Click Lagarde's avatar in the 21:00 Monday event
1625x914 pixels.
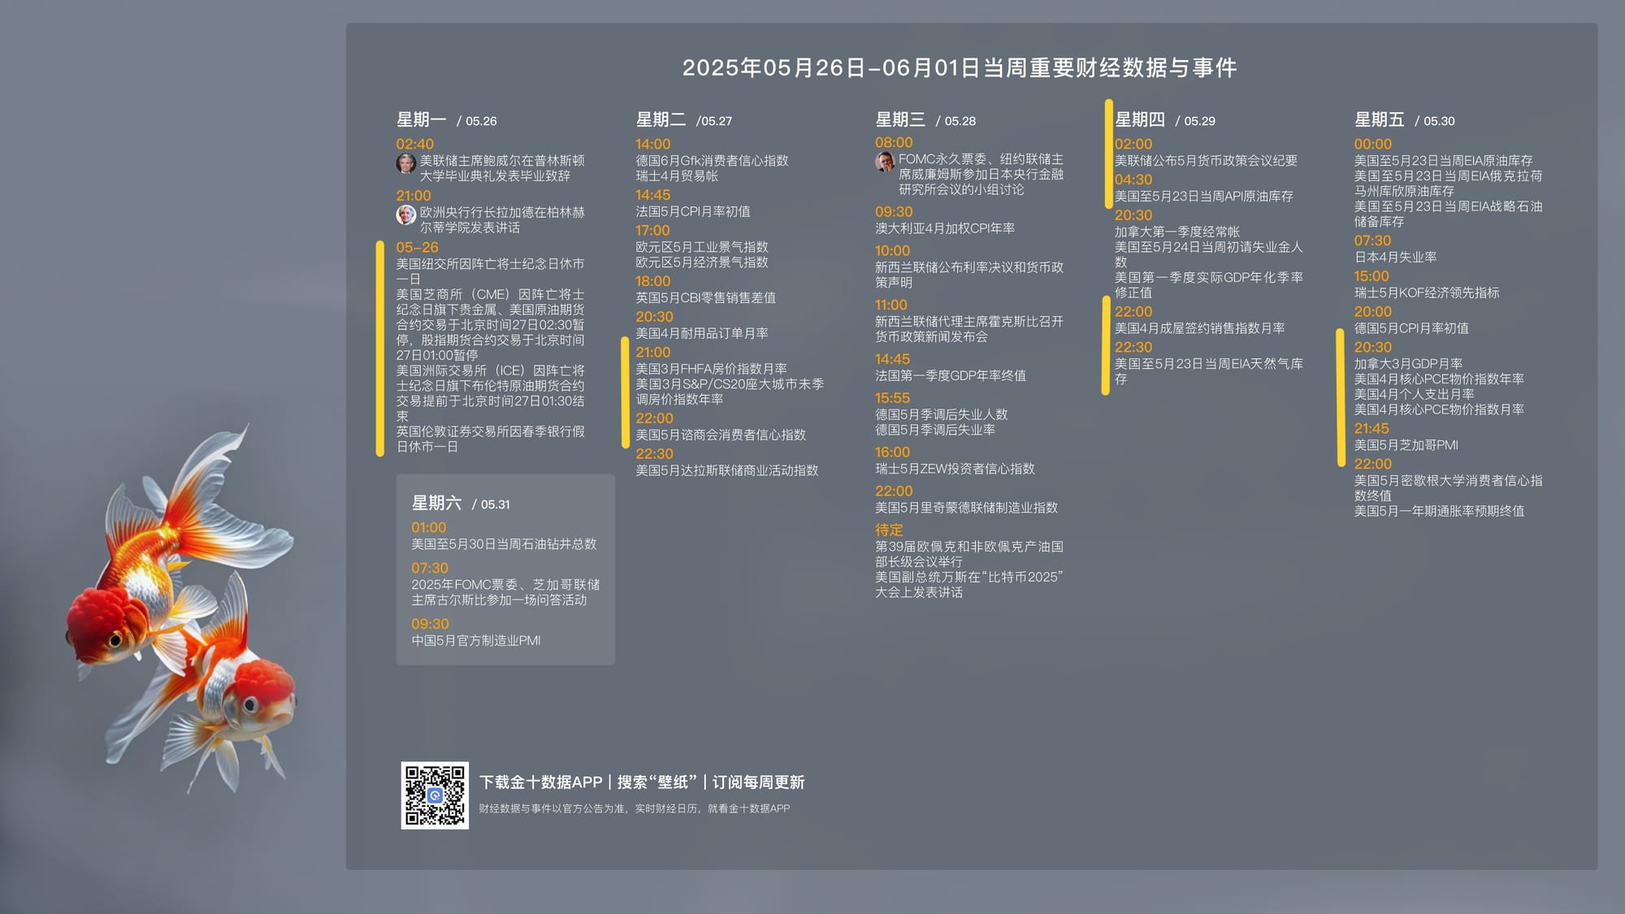click(405, 214)
